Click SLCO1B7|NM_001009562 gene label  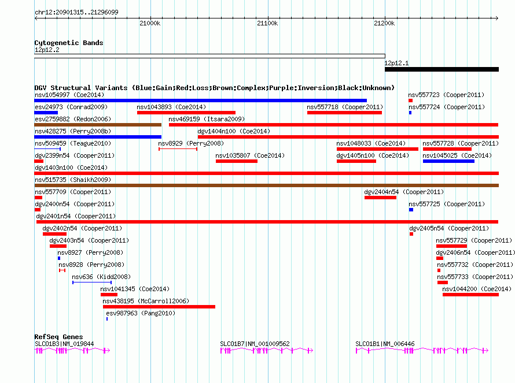255,344
